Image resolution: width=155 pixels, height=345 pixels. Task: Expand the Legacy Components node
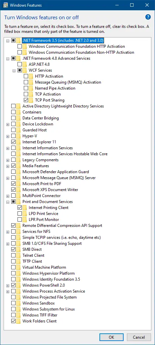(x=8, y=160)
